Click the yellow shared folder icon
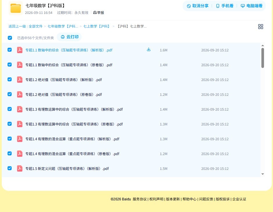The height and width of the screenshot is (212, 273). coord(15,8)
